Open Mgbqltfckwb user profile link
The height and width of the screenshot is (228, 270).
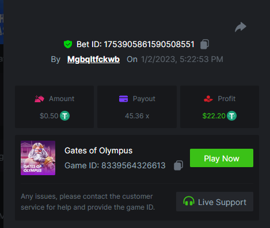pos(93,59)
